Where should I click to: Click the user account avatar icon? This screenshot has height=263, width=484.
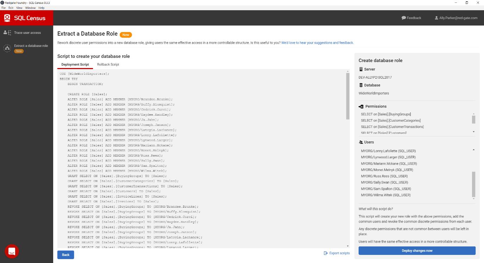coord(436,18)
